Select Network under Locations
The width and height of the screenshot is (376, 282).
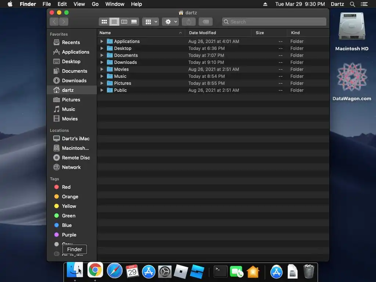pyautogui.click(x=72, y=167)
